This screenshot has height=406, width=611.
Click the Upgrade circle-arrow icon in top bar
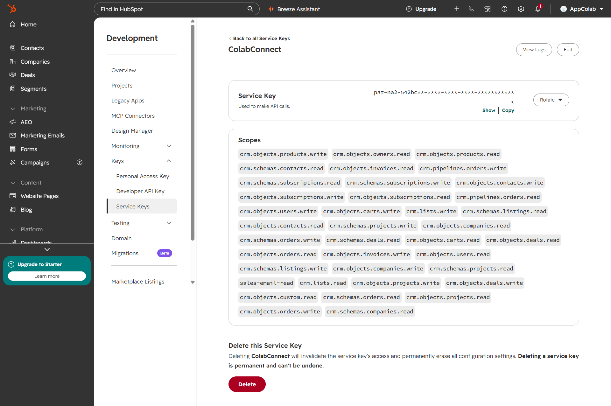point(409,9)
